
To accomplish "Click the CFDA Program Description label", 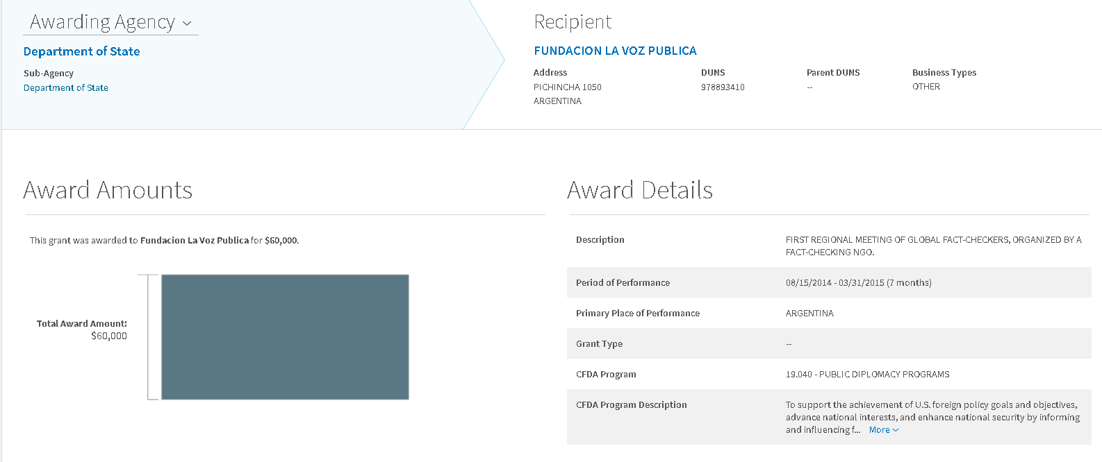I will (x=631, y=405).
